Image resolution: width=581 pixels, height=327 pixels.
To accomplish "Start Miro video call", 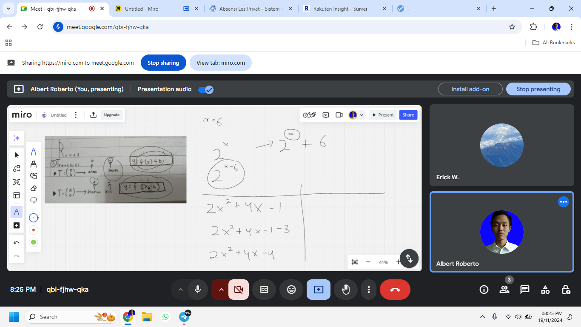I will tap(339, 115).
